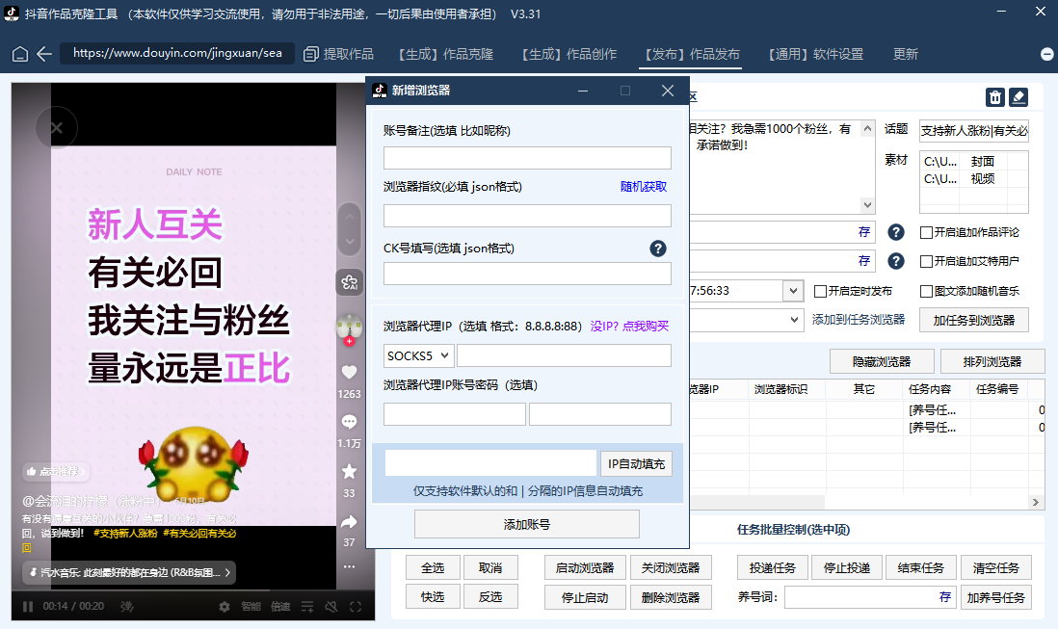Pause the video playback
The height and width of the screenshot is (629, 1058).
[x=28, y=606]
